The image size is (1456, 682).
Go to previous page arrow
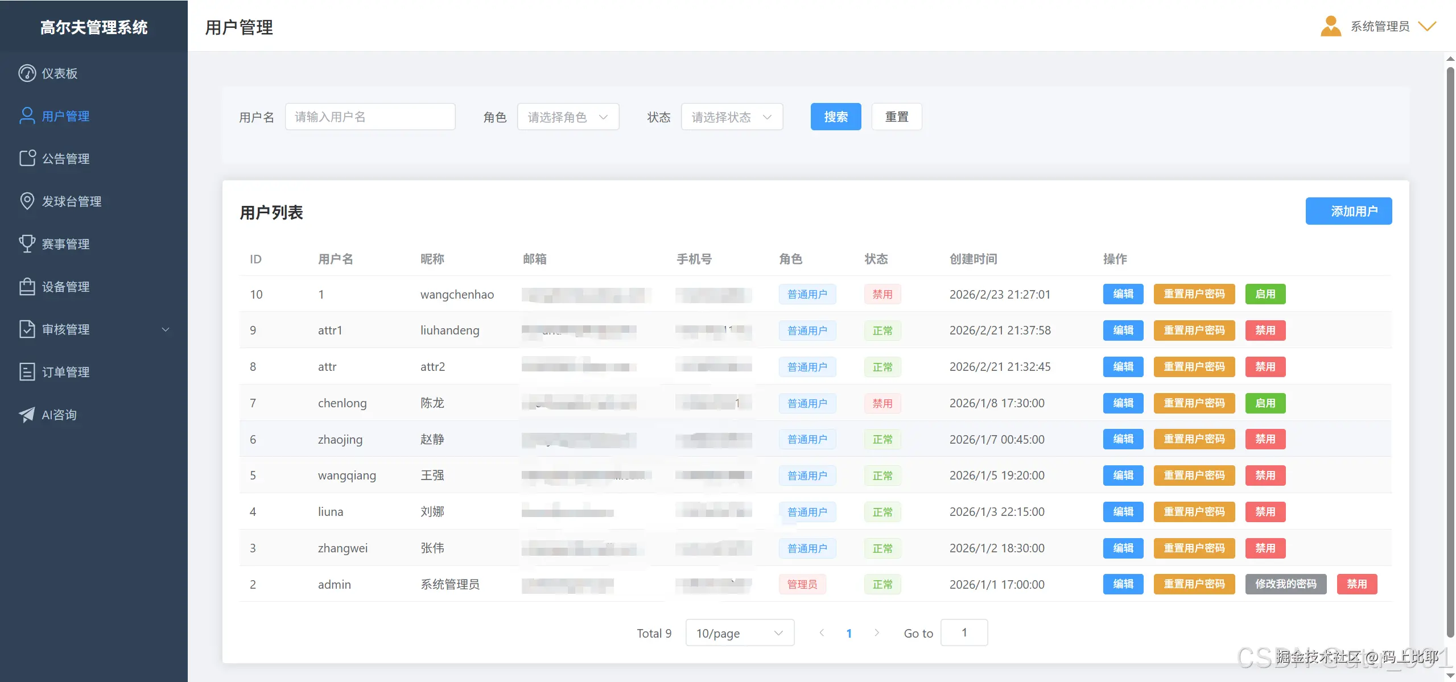pos(822,633)
